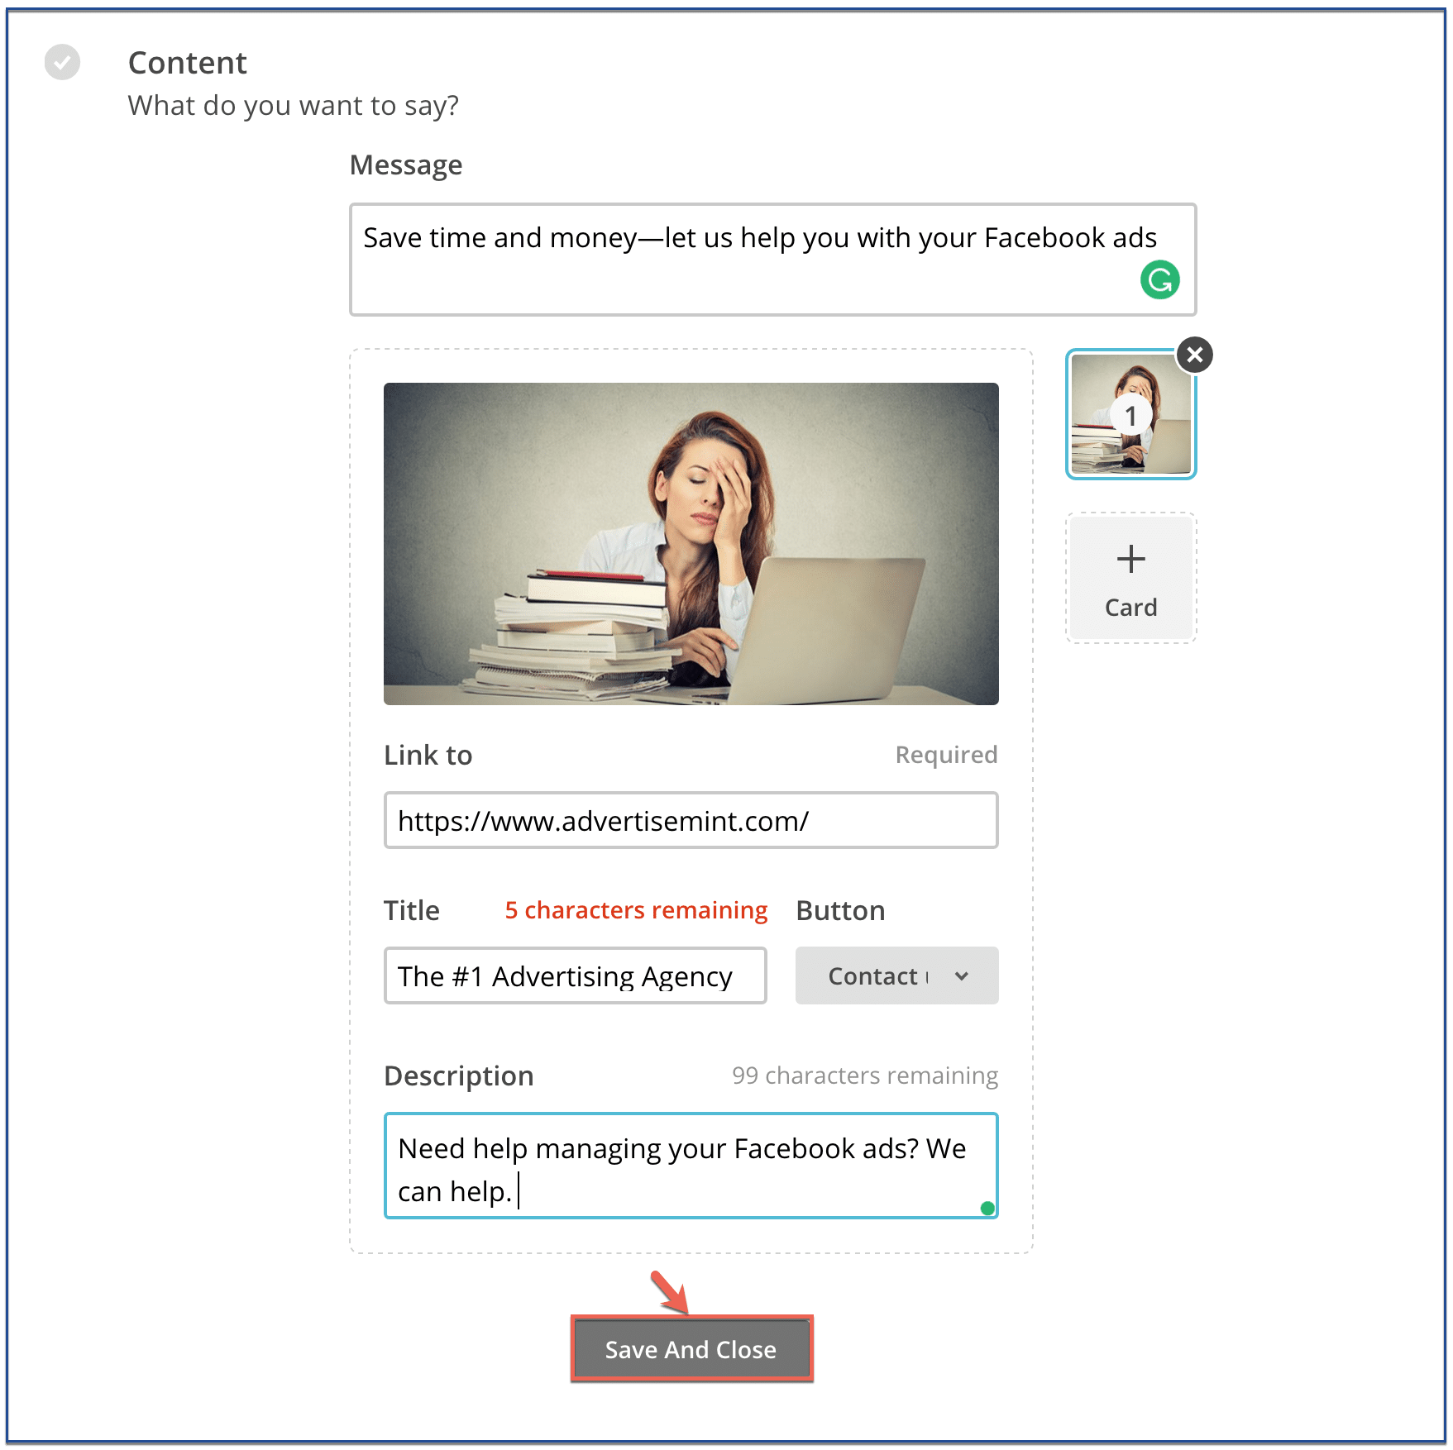Click the Grammarly checker icon near the Message corner

point(1160,281)
